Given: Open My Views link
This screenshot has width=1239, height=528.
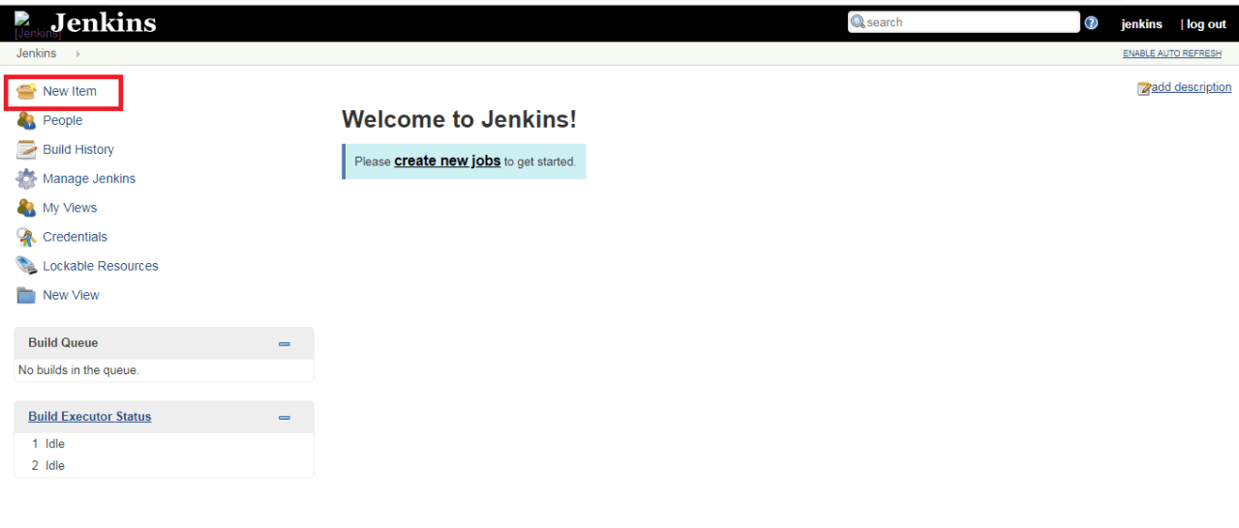Looking at the screenshot, I should (x=70, y=207).
